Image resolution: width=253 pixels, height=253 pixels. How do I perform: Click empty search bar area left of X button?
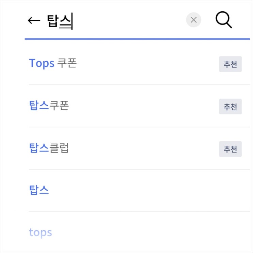(129, 20)
